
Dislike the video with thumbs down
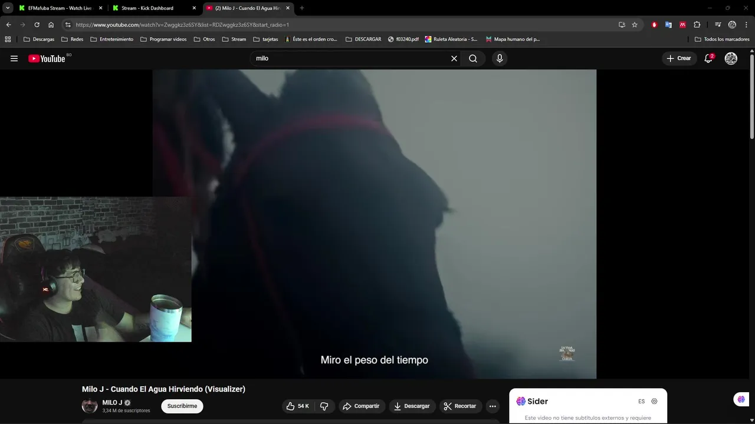coord(324,406)
